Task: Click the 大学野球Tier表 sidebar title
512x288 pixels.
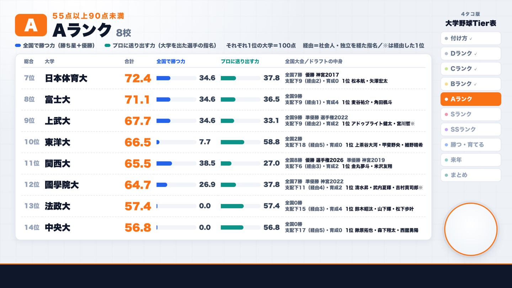Action: click(x=470, y=23)
